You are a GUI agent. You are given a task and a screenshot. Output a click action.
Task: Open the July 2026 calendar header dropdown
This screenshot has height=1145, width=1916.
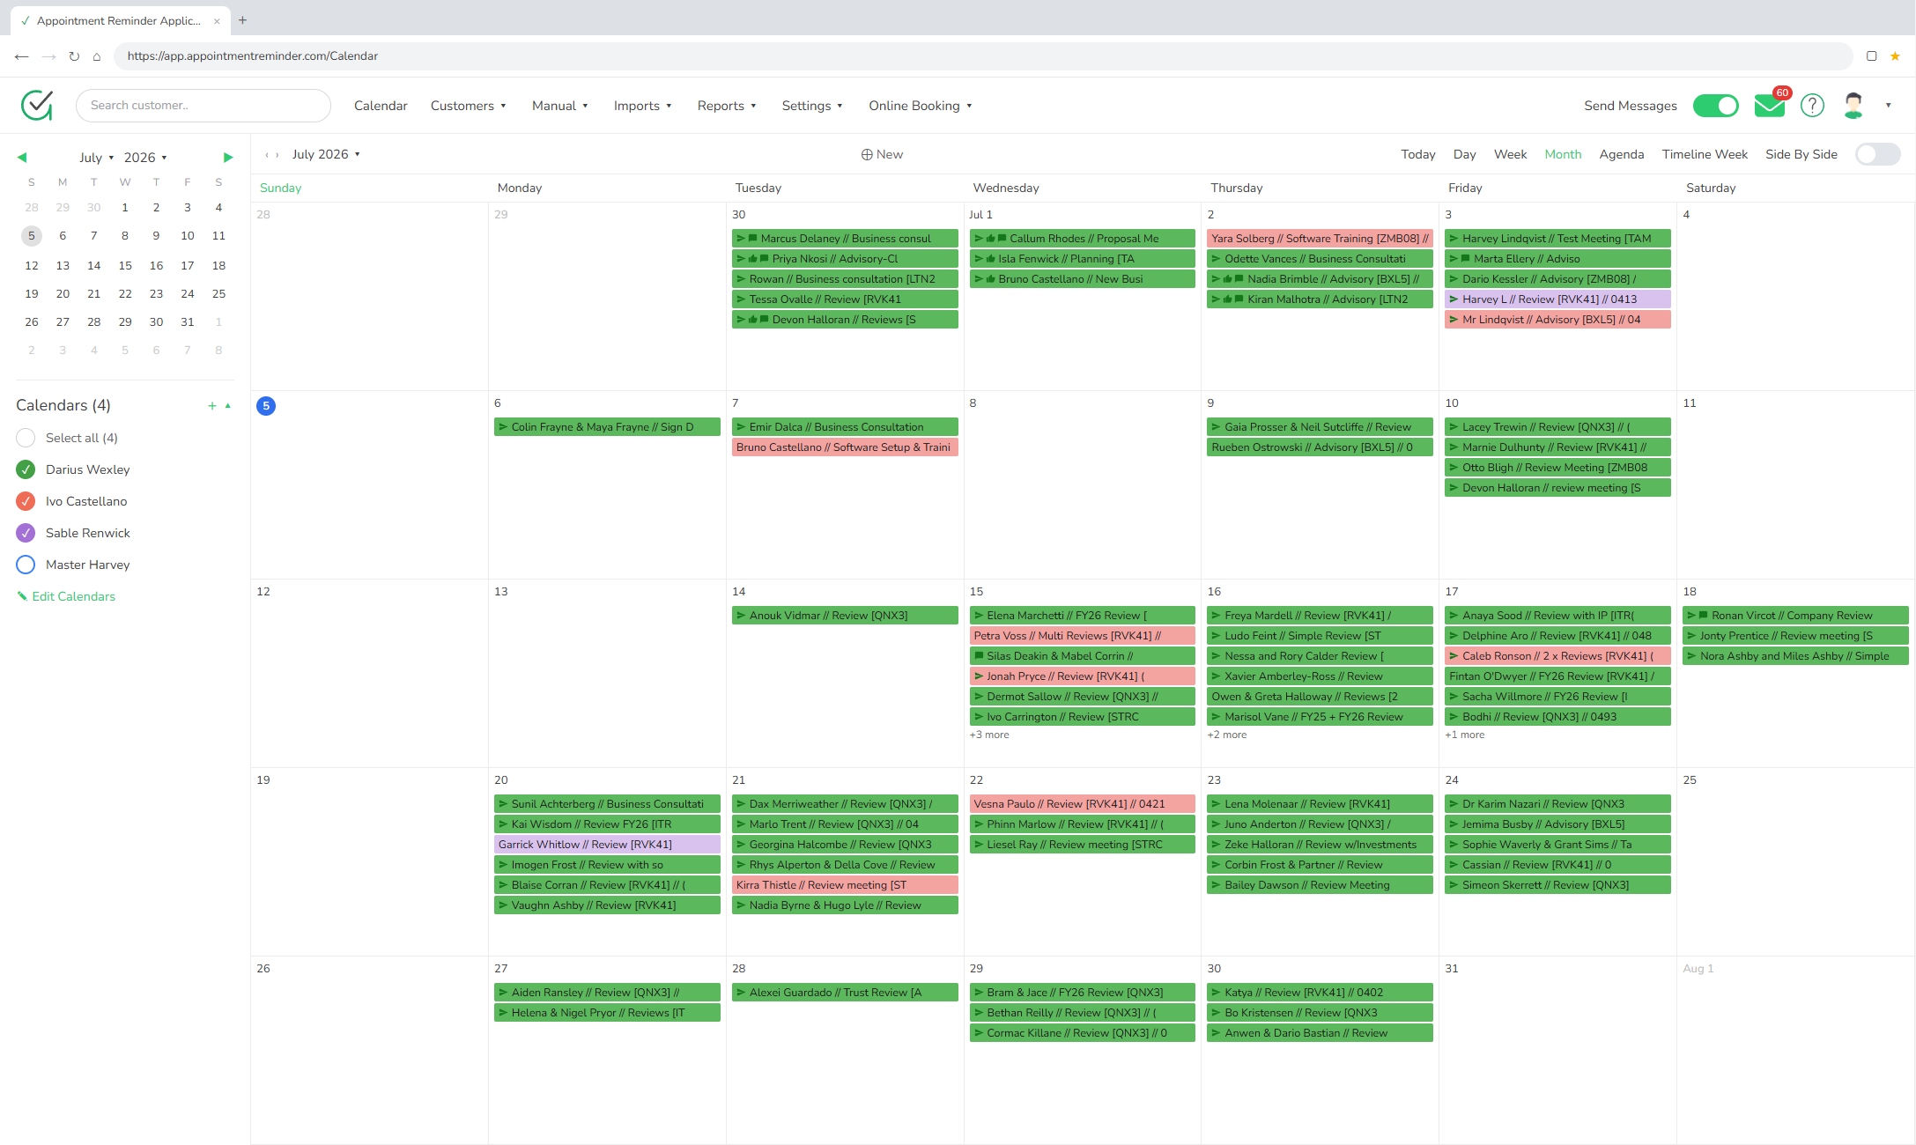click(x=326, y=155)
